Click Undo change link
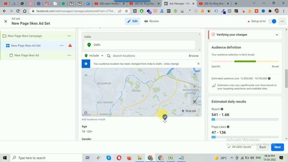The width and height of the screenshot is (288, 162). [x=171, y=64]
